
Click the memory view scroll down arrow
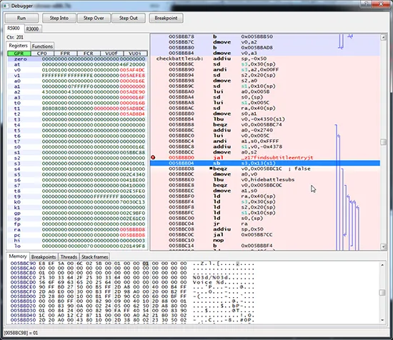(x=382, y=320)
